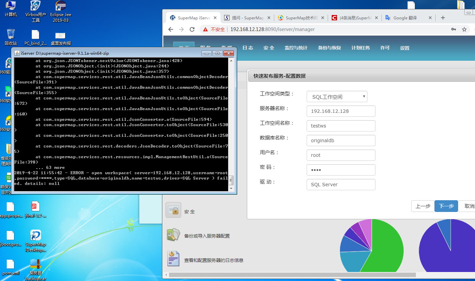
Task: Click the browser back arrow
Action: coord(171,29)
